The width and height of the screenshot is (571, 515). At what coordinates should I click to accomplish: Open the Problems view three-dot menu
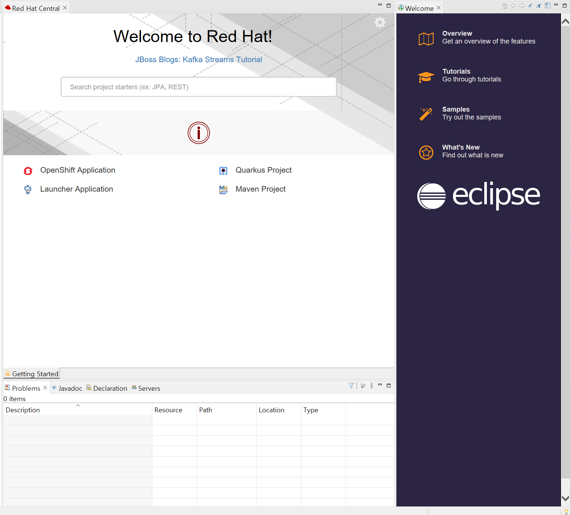coord(371,386)
